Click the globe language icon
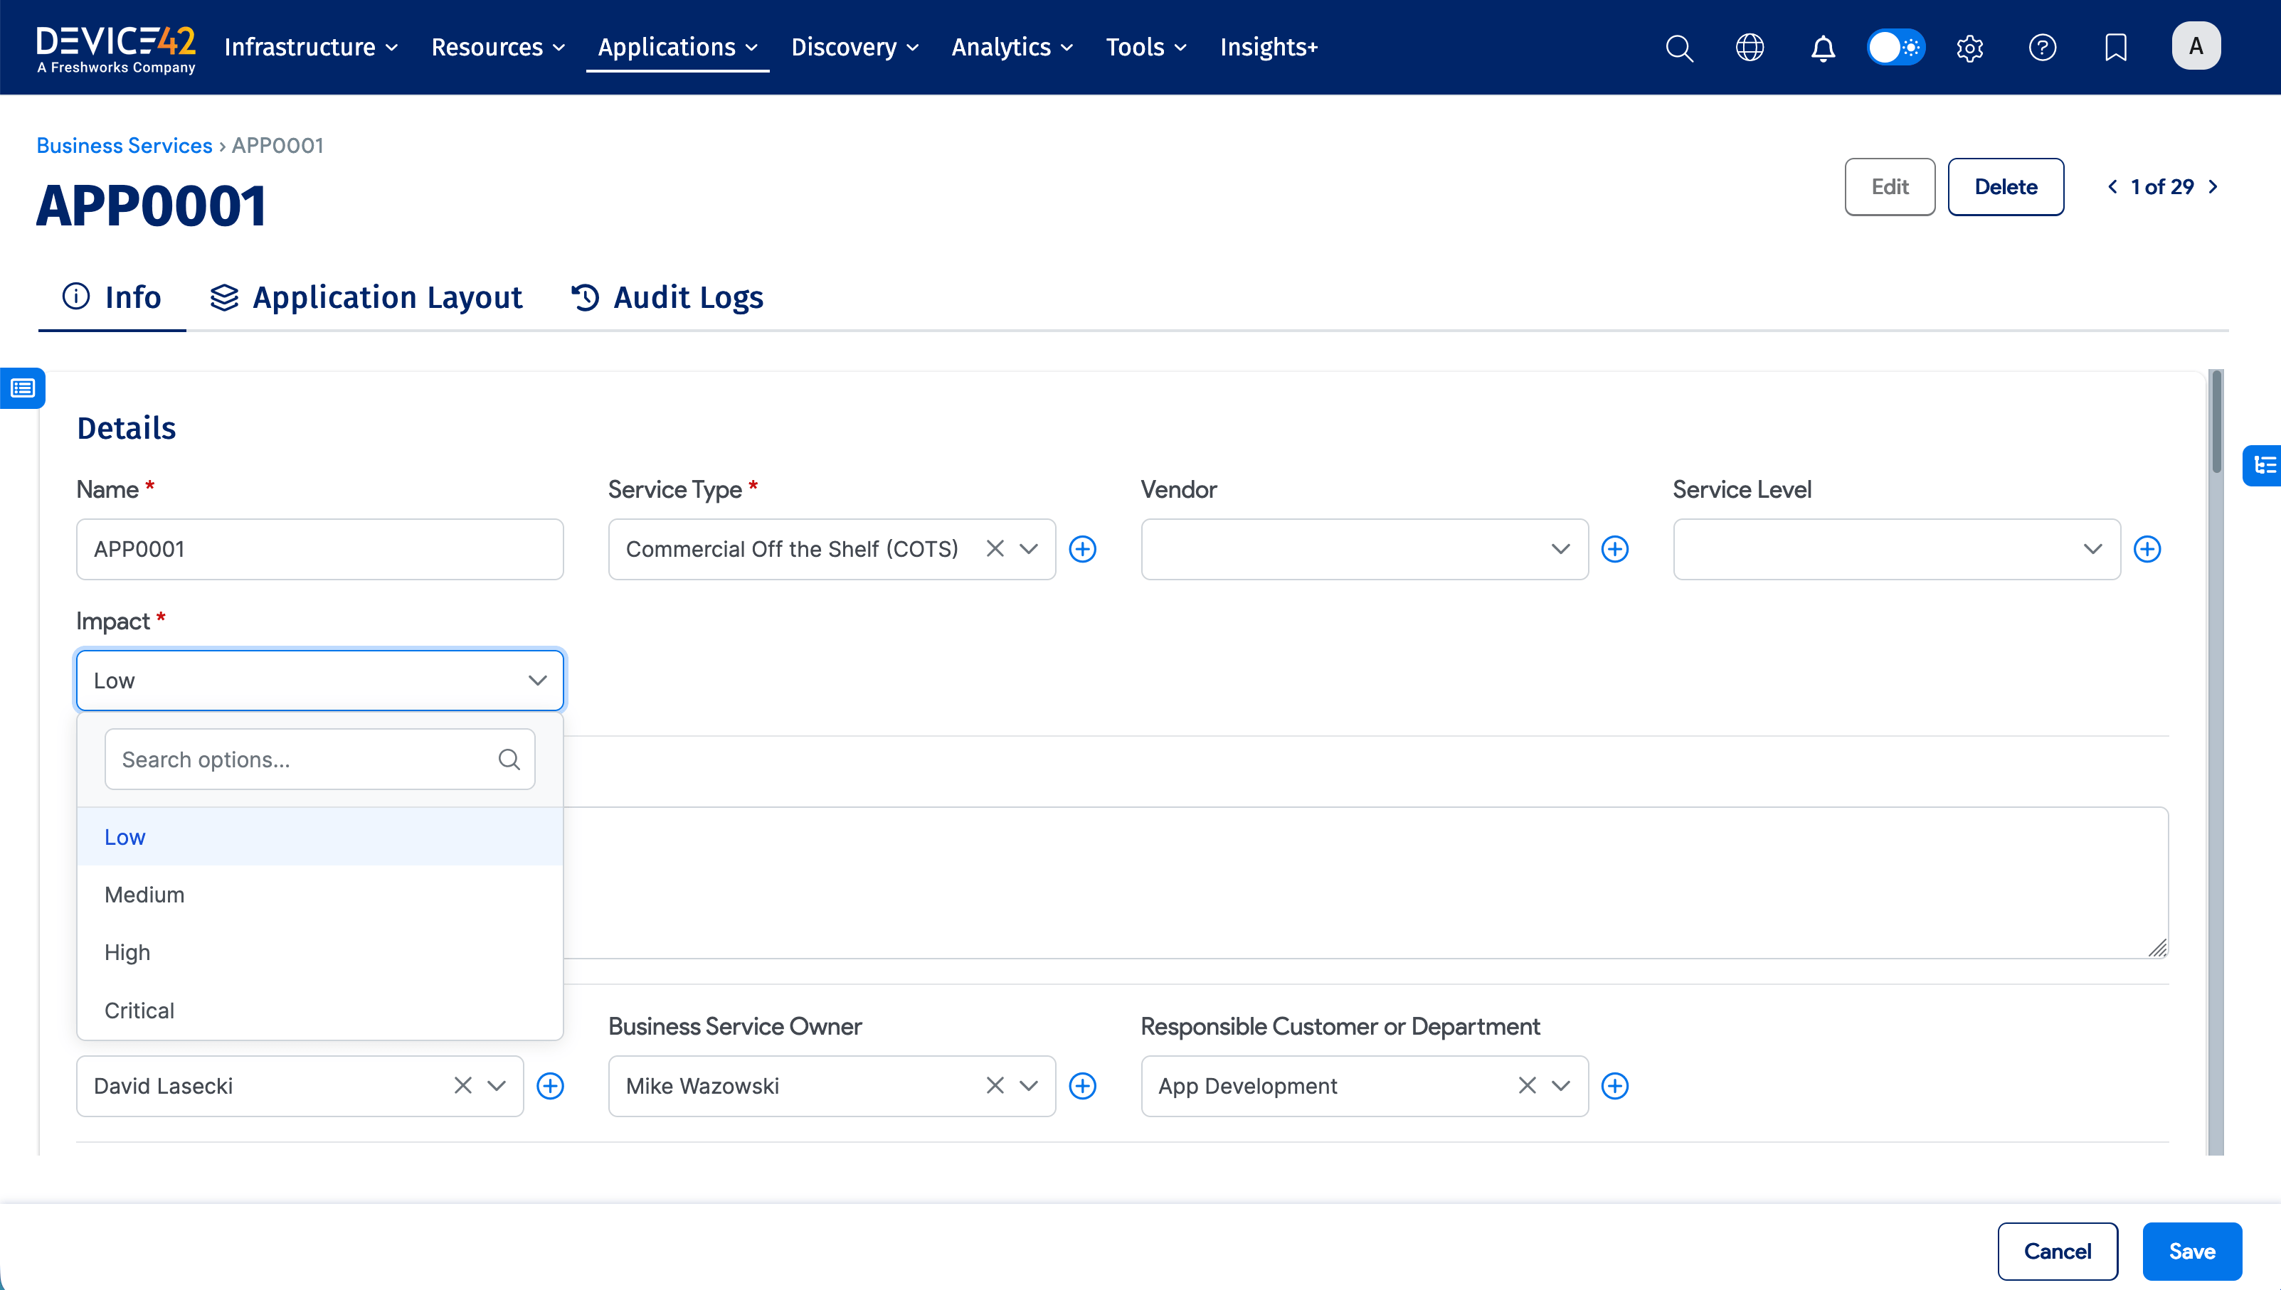2281x1290 pixels. tap(1750, 47)
